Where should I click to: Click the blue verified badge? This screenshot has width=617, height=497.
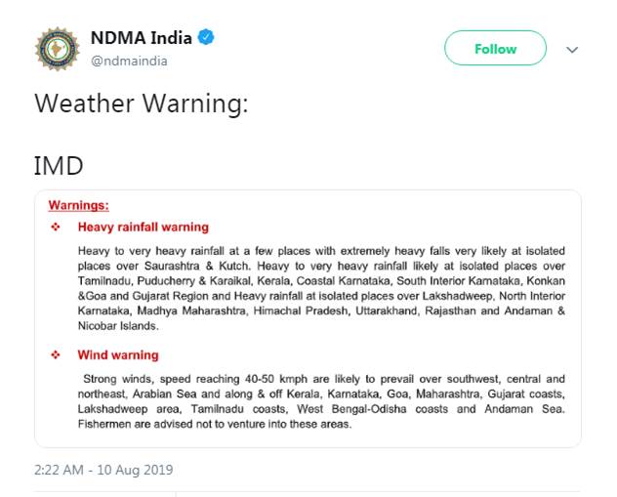tap(206, 37)
